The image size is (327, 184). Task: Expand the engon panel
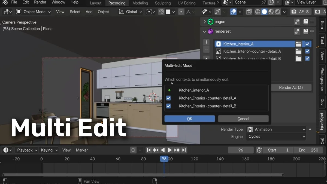coord(204,22)
